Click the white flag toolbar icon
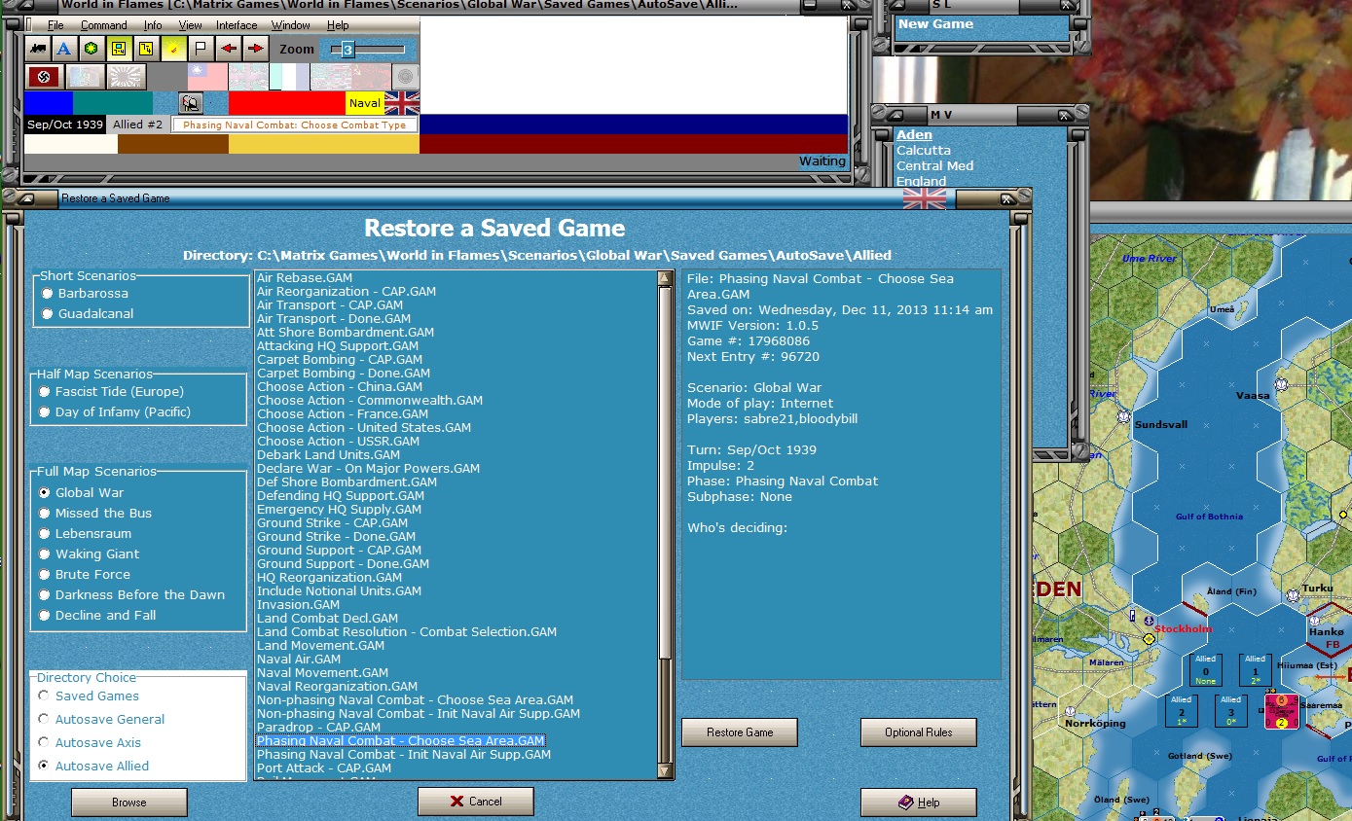Image resolution: width=1352 pixels, height=821 pixels. coord(201,49)
